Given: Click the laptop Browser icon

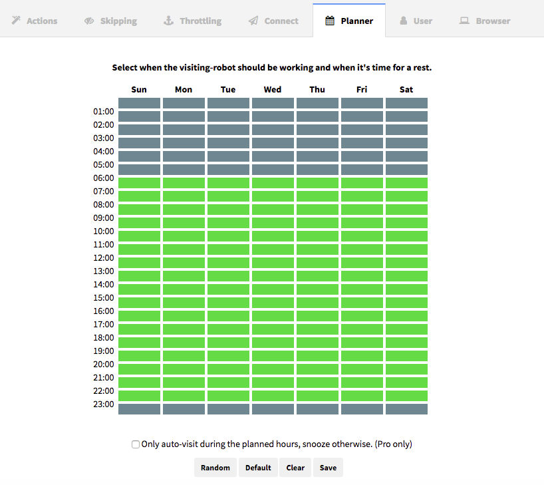Looking at the screenshot, I should (464, 21).
